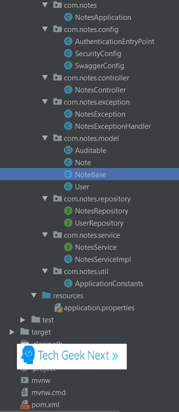Expand the test folder
This screenshot has width=179, height=412.
coord(23,320)
